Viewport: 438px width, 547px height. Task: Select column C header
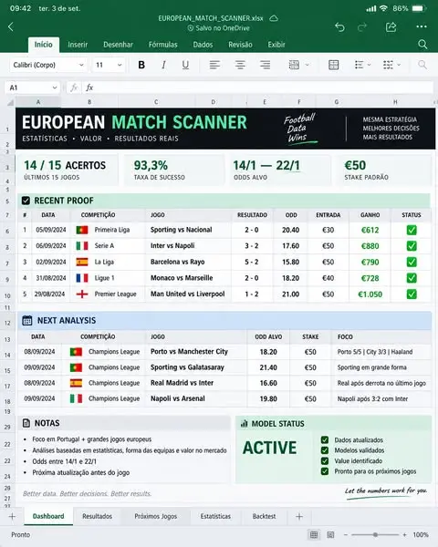coord(156,102)
